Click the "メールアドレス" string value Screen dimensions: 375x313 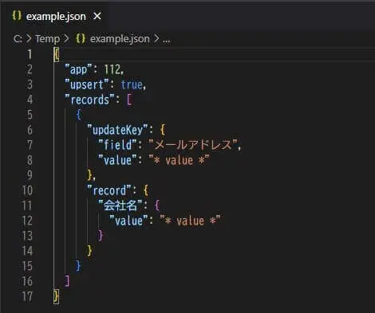tap(193, 145)
